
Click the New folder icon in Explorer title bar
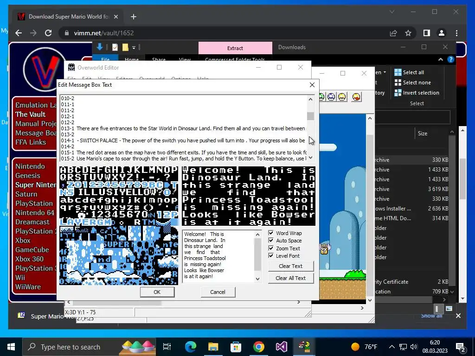tap(125, 47)
